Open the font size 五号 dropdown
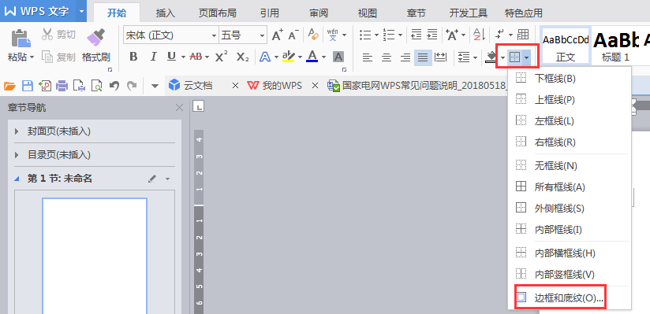 (x=263, y=35)
